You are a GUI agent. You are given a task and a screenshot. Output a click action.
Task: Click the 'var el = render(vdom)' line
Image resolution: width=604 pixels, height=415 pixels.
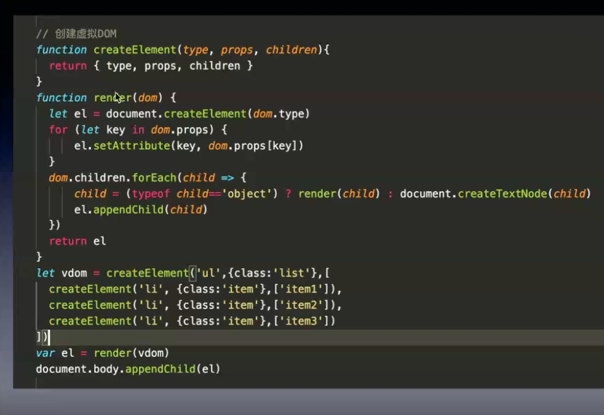pos(103,353)
